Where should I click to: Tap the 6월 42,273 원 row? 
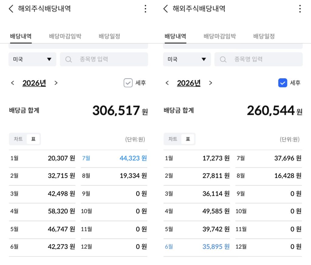pyautogui.click(x=42, y=247)
